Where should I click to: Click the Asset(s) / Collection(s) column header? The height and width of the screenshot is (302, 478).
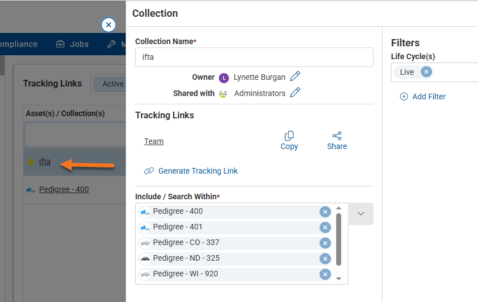click(65, 113)
